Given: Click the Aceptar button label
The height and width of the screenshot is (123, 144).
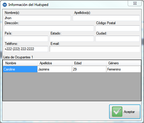Looking at the screenshot, I should tap(129, 112).
